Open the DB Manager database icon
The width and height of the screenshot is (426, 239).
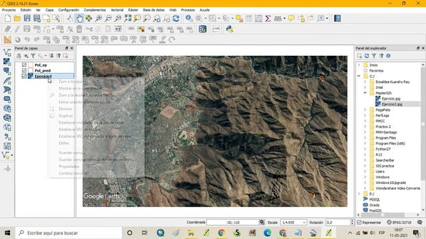pos(202,29)
